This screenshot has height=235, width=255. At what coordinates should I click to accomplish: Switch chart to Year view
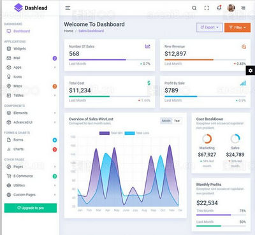pyautogui.click(x=177, y=120)
